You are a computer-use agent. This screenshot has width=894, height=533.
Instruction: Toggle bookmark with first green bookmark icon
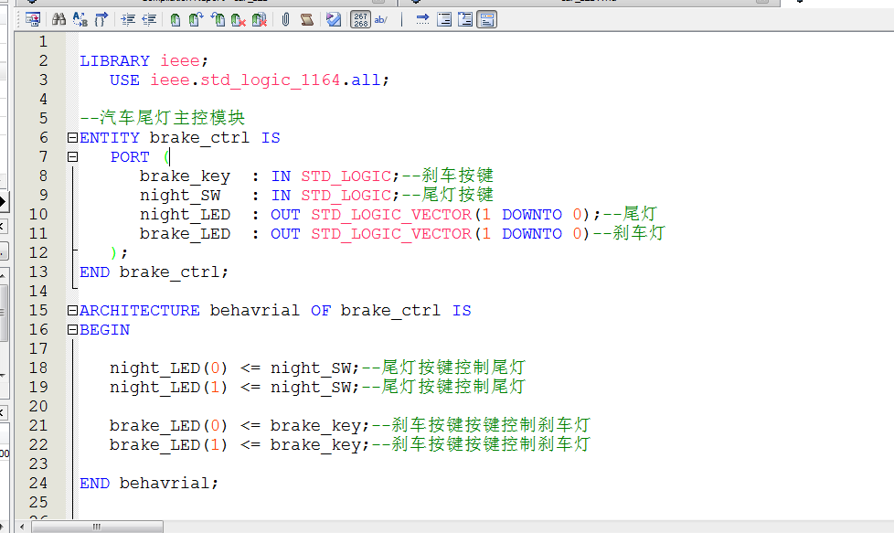(176, 19)
